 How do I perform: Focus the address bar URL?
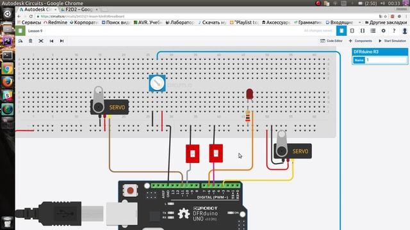coord(83,16)
